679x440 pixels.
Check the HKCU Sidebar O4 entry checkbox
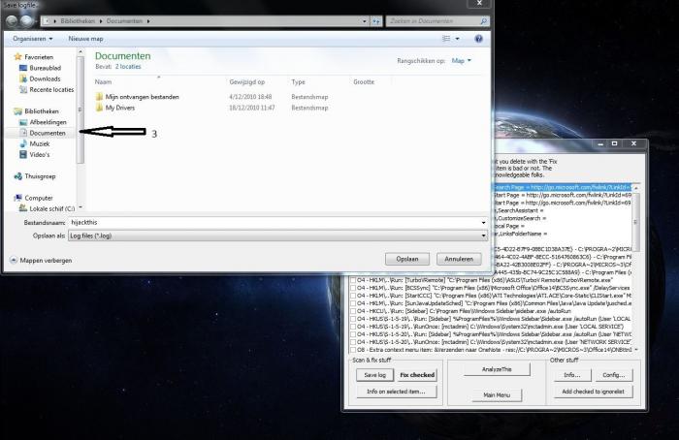coord(353,311)
